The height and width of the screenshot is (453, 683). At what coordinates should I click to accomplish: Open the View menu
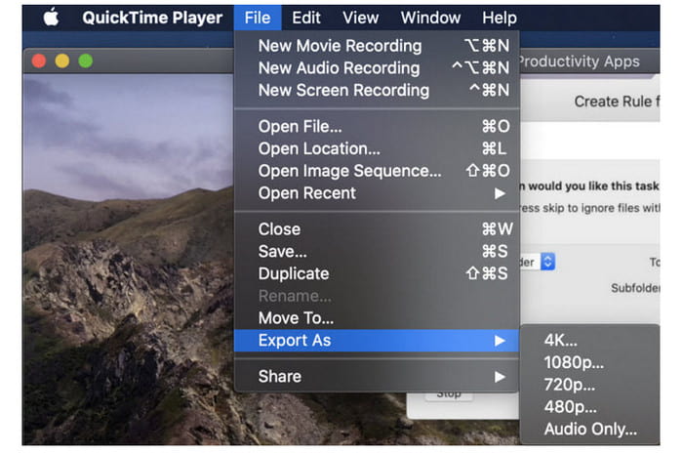tap(360, 18)
